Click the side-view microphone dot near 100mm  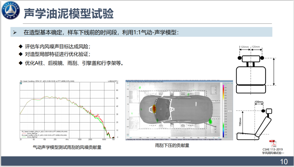(263, 111)
